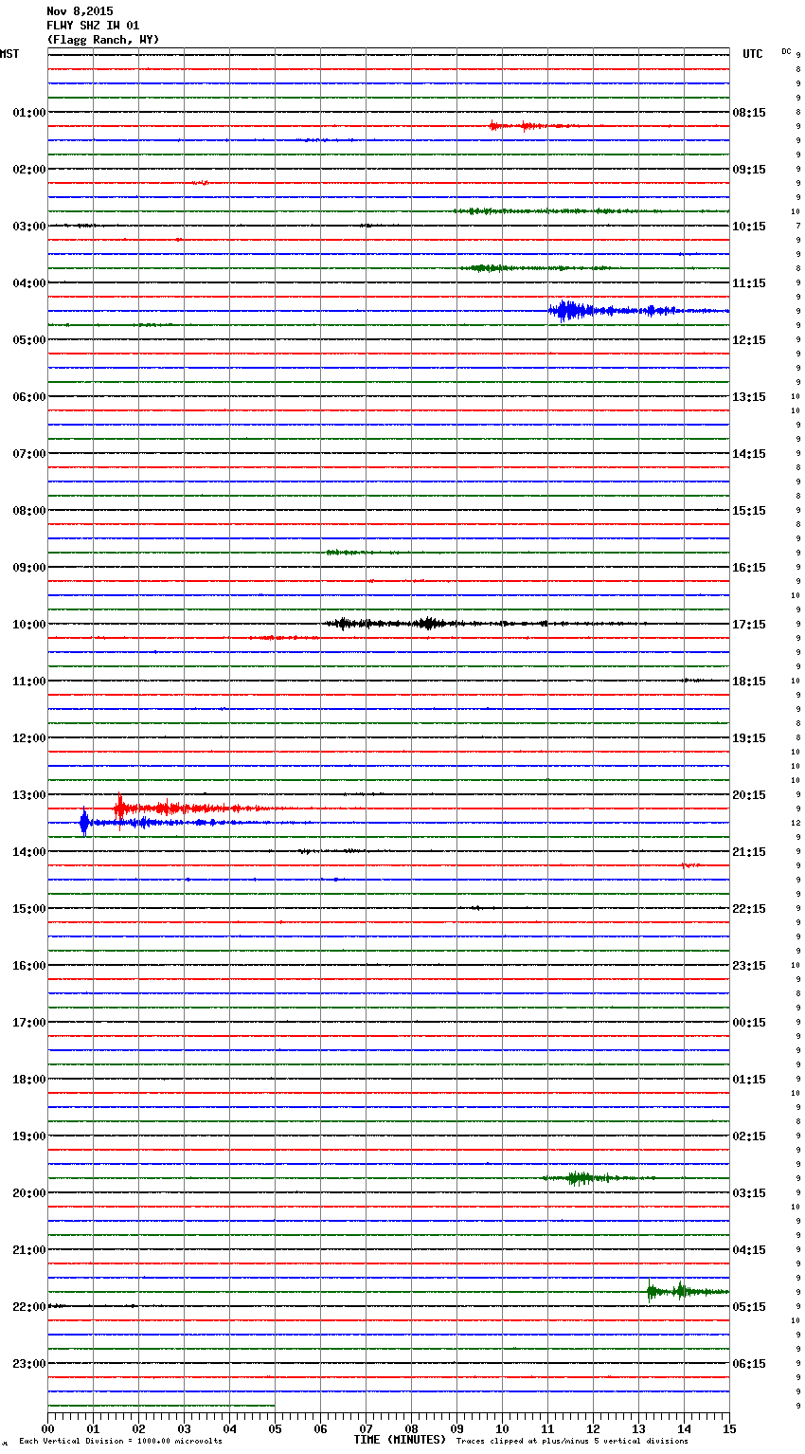Click the location label '(Flagg Ranch, WY)'
Viewport: 805px width, 1454px height.
pyautogui.click(x=103, y=40)
